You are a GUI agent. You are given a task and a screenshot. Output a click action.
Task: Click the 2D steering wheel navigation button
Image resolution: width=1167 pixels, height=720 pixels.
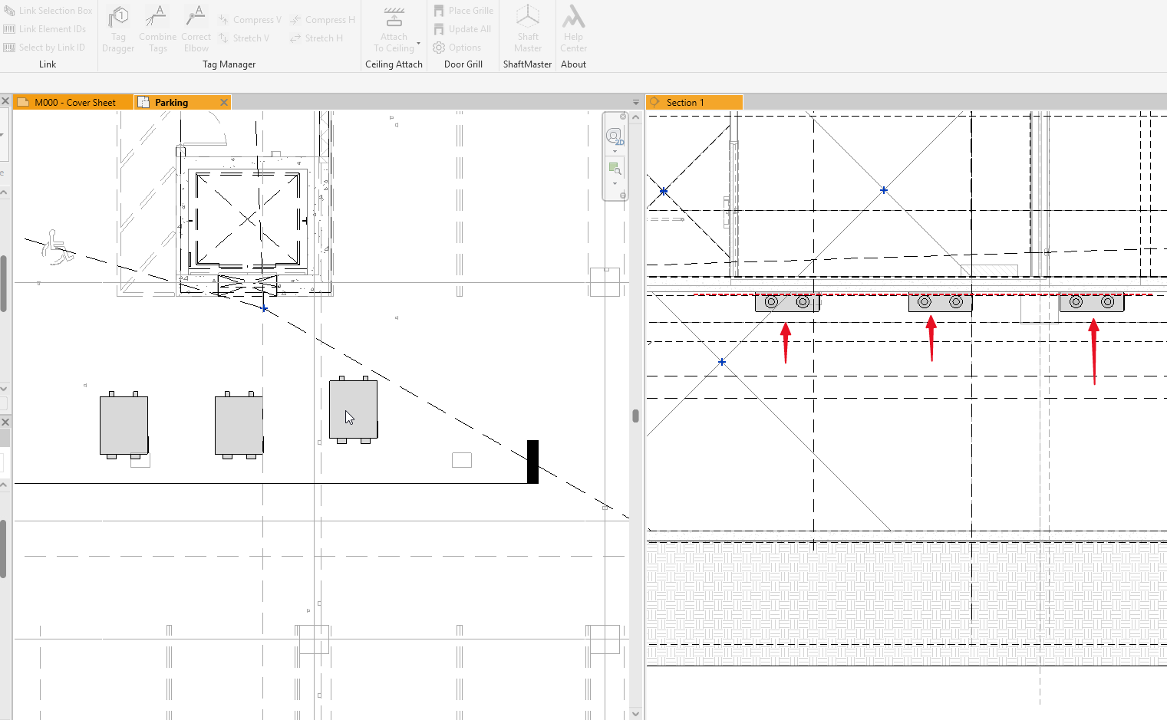pyautogui.click(x=615, y=136)
